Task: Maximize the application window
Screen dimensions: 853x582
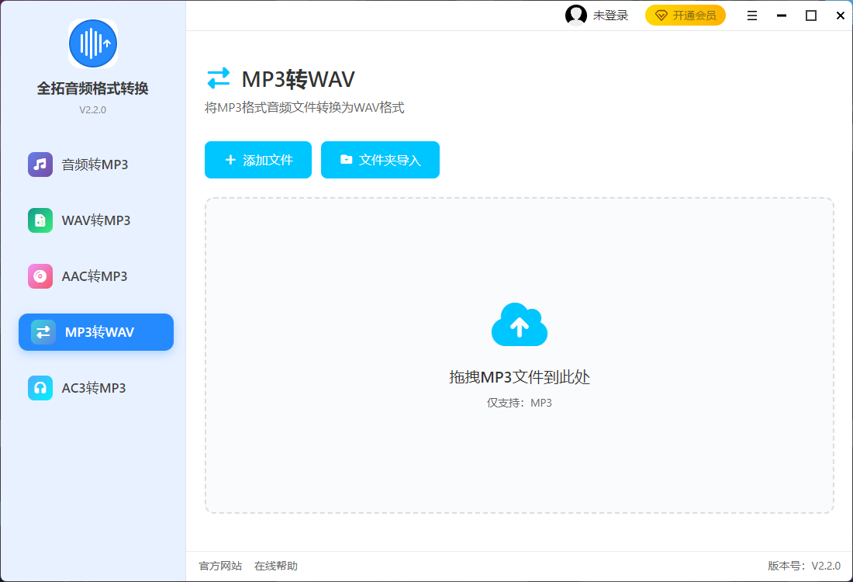Action: tap(811, 16)
